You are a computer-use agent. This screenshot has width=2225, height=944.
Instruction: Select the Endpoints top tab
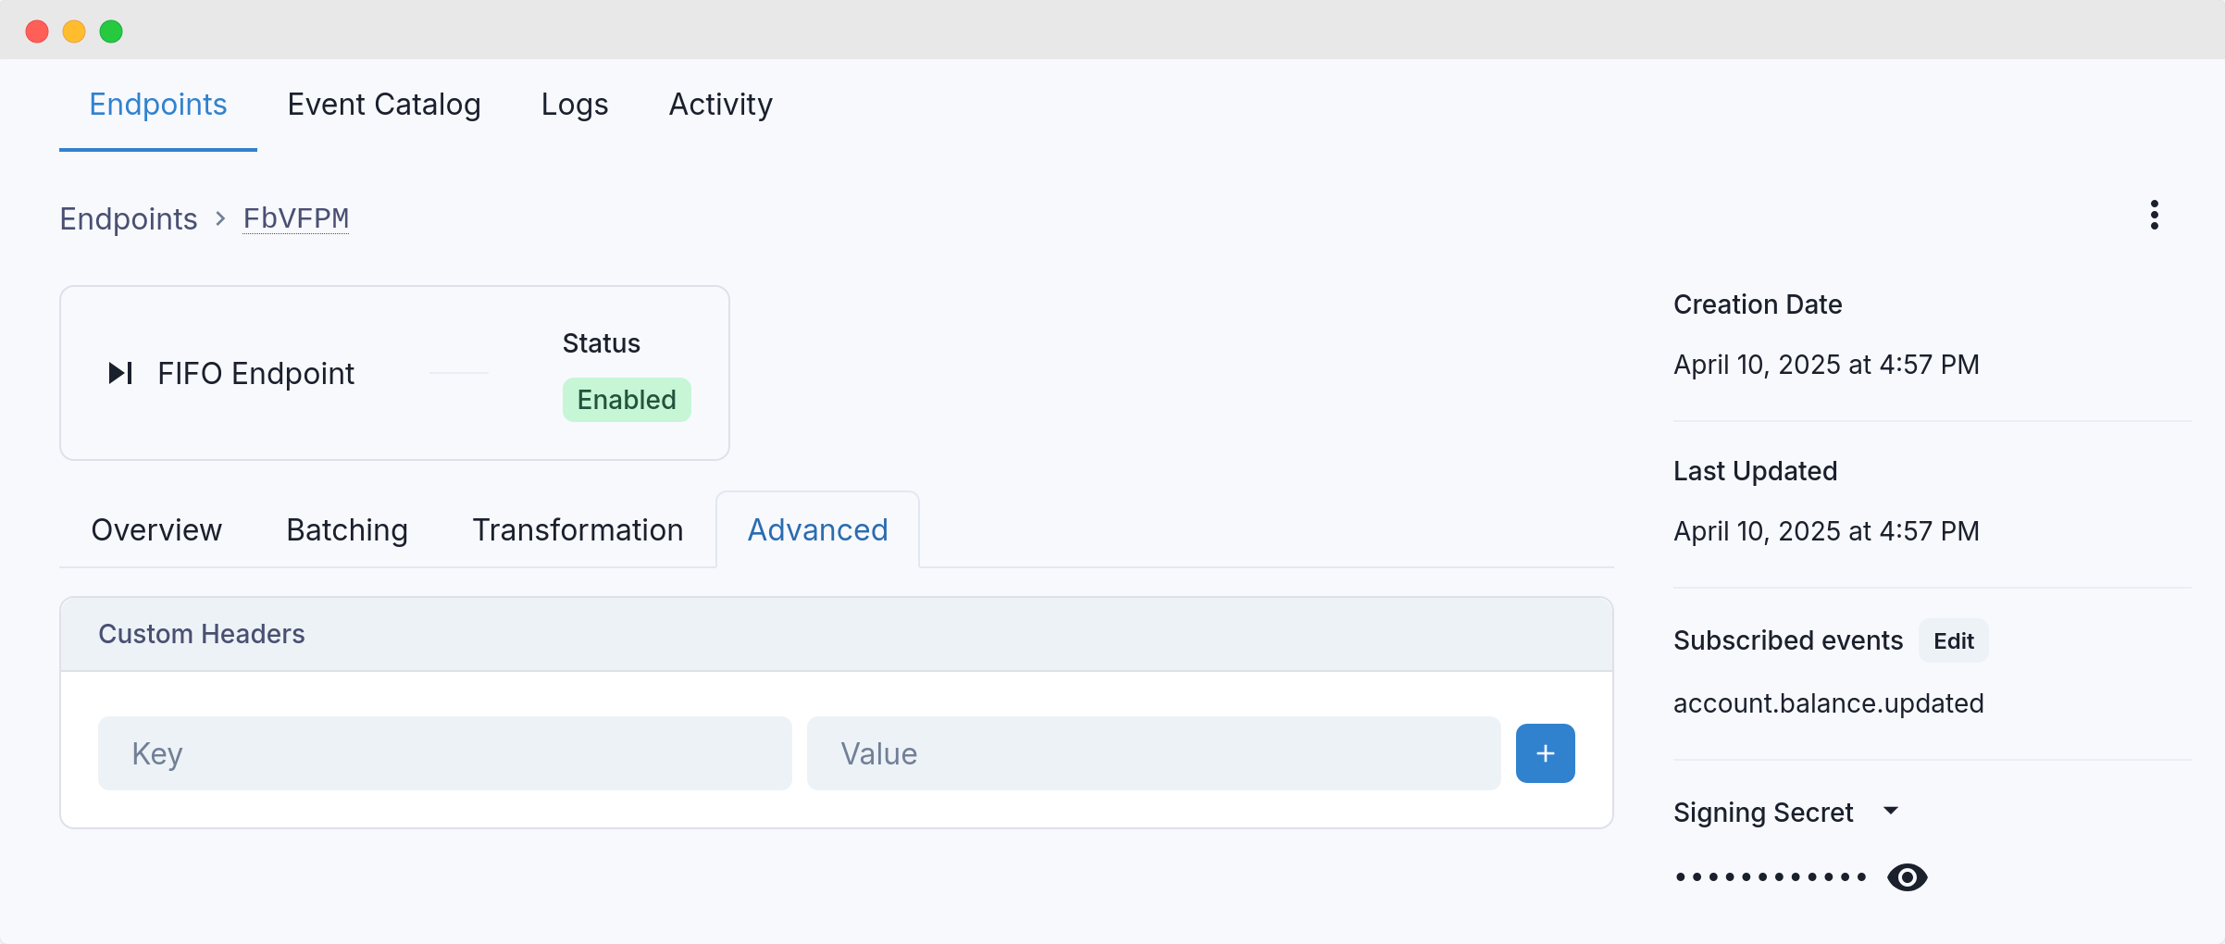[158, 105]
